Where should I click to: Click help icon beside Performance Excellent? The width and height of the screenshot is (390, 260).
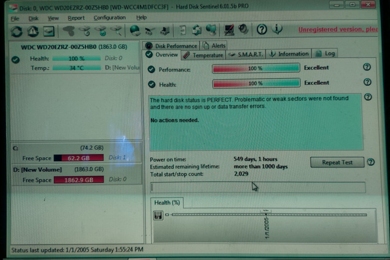(x=367, y=67)
